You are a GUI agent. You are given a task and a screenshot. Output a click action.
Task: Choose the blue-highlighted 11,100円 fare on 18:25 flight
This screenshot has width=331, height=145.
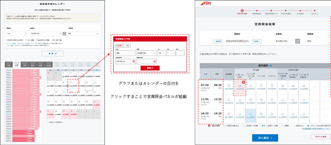point(250,116)
